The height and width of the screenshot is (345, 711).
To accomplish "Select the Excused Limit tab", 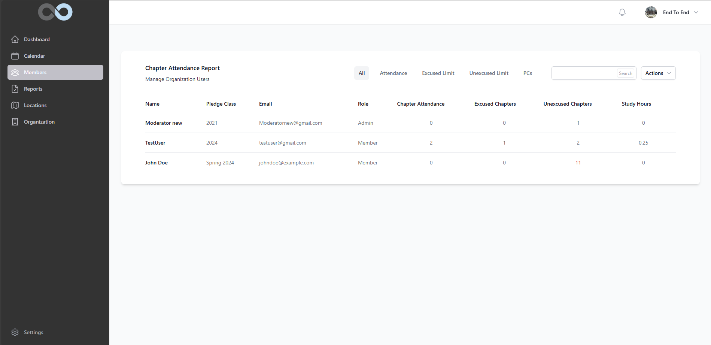I will coord(438,73).
